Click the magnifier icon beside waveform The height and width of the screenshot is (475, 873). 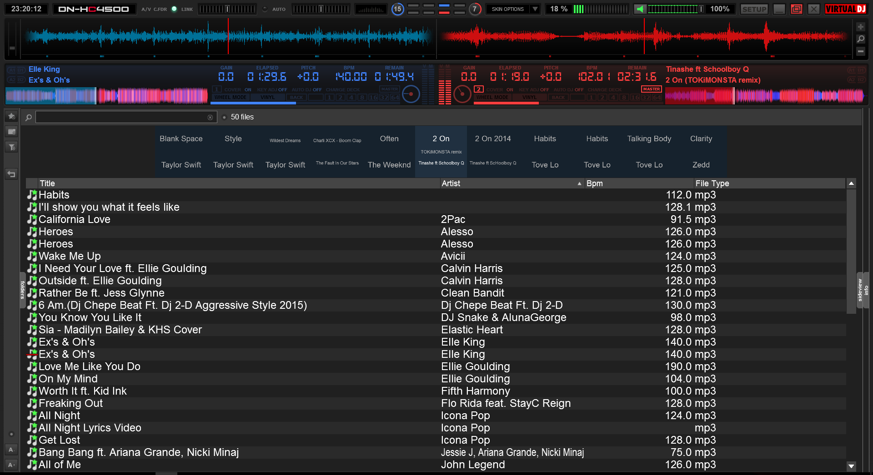click(x=860, y=40)
